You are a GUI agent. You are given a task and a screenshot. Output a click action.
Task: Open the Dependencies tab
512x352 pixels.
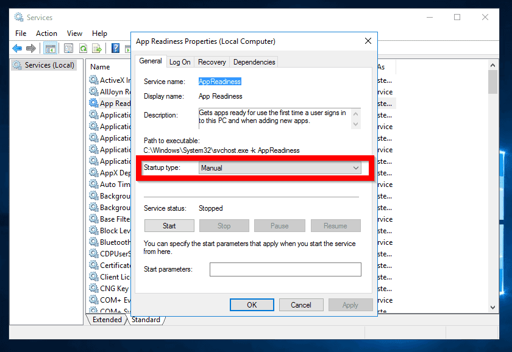[x=254, y=62]
